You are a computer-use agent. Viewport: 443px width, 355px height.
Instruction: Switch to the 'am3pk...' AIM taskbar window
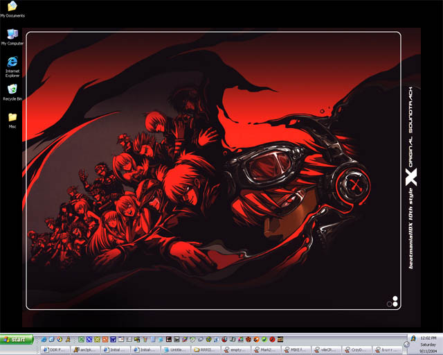86,350
